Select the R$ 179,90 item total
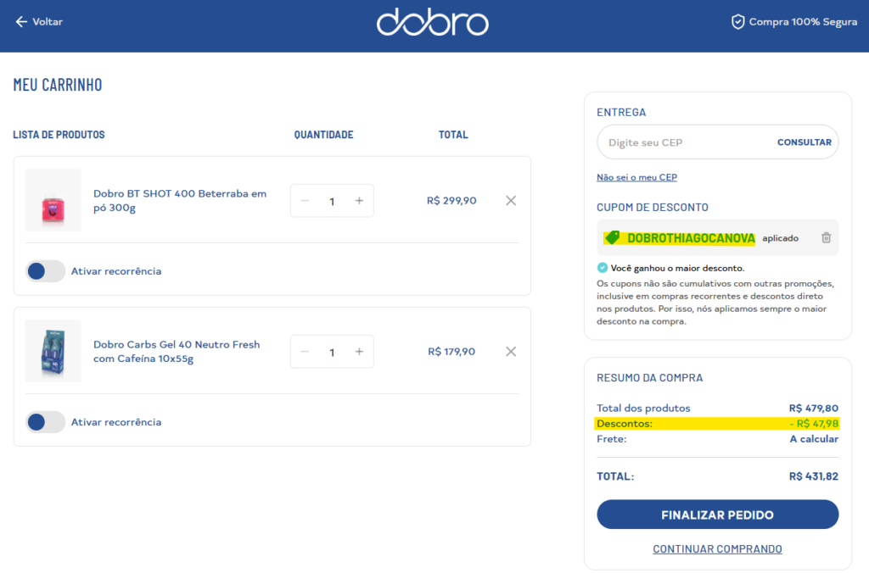This screenshot has height=573, width=869. [x=451, y=352]
